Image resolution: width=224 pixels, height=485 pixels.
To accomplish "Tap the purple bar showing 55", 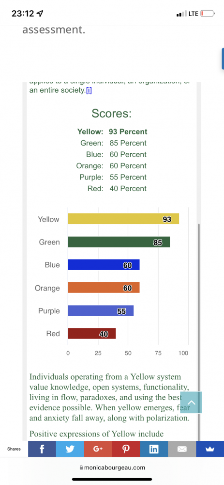I will [x=101, y=310].
